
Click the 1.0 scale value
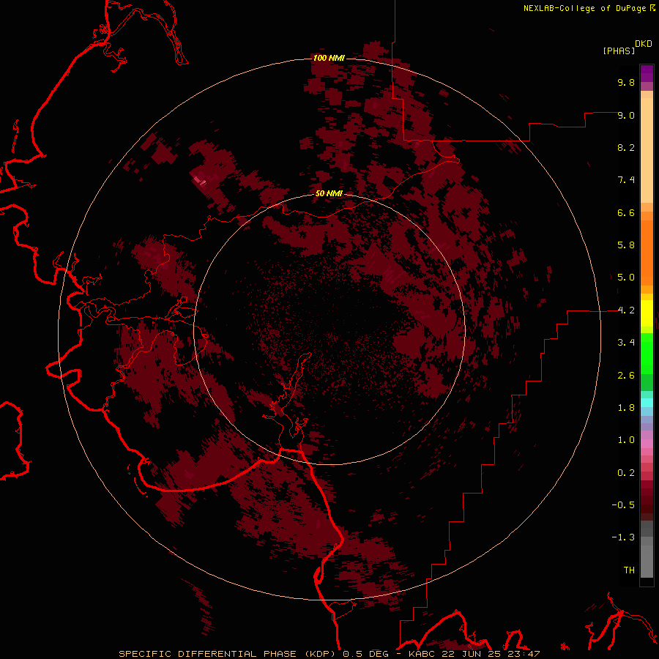(626, 440)
